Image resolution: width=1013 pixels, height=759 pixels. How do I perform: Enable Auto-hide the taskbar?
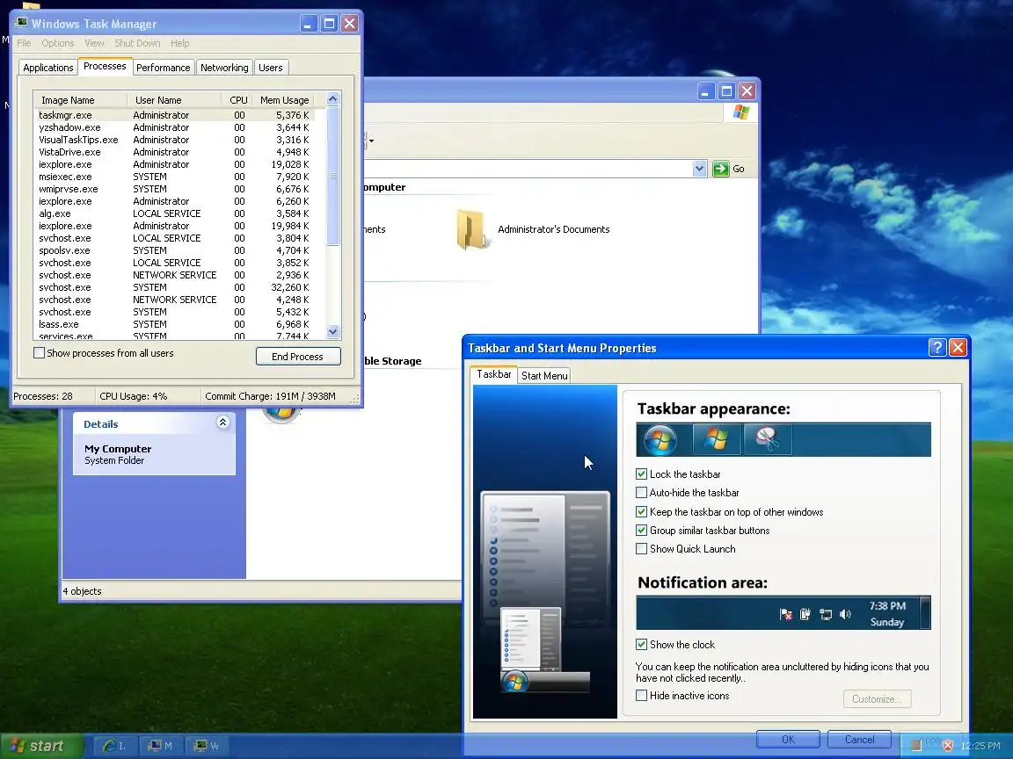(x=642, y=493)
